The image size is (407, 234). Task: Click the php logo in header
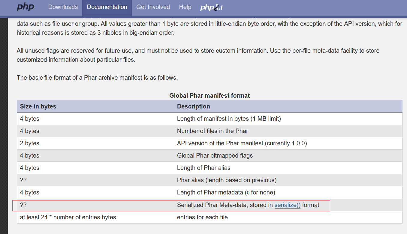[x=26, y=7]
